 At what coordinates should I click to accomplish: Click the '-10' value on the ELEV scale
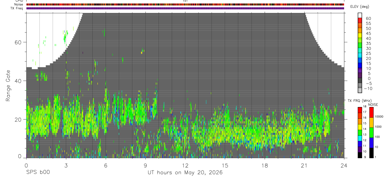[367, 89]
